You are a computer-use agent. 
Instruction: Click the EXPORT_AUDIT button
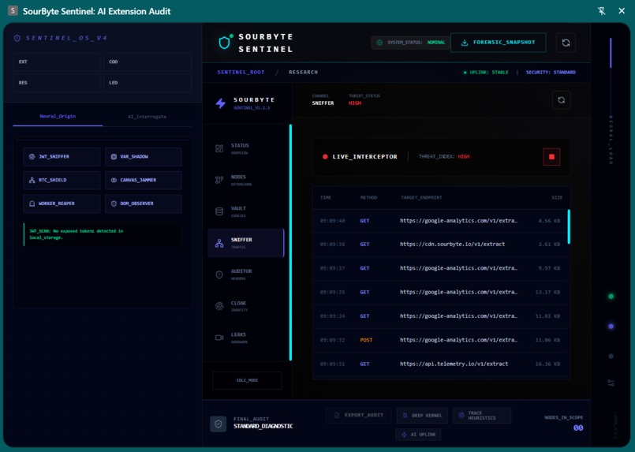tap(358, 415)
